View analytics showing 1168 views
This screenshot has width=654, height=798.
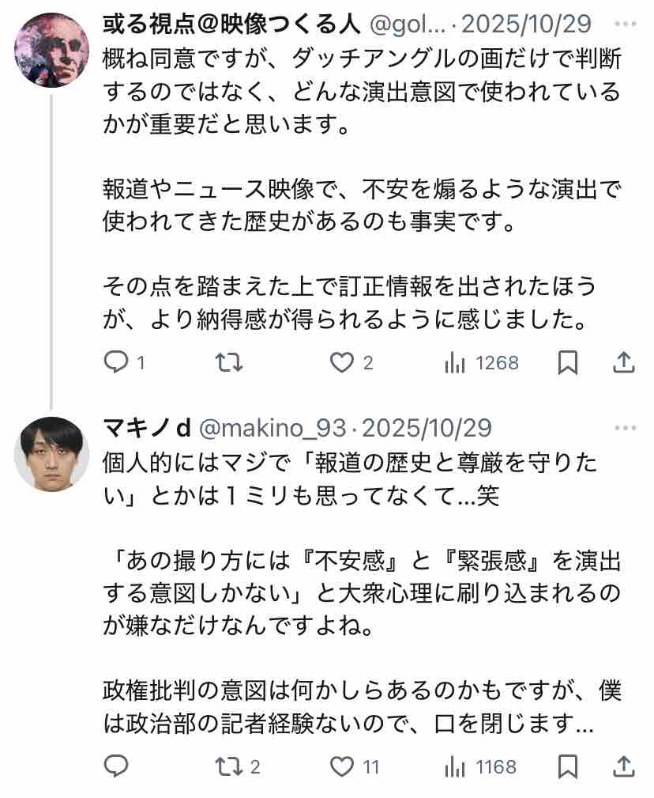pos(455,766)
